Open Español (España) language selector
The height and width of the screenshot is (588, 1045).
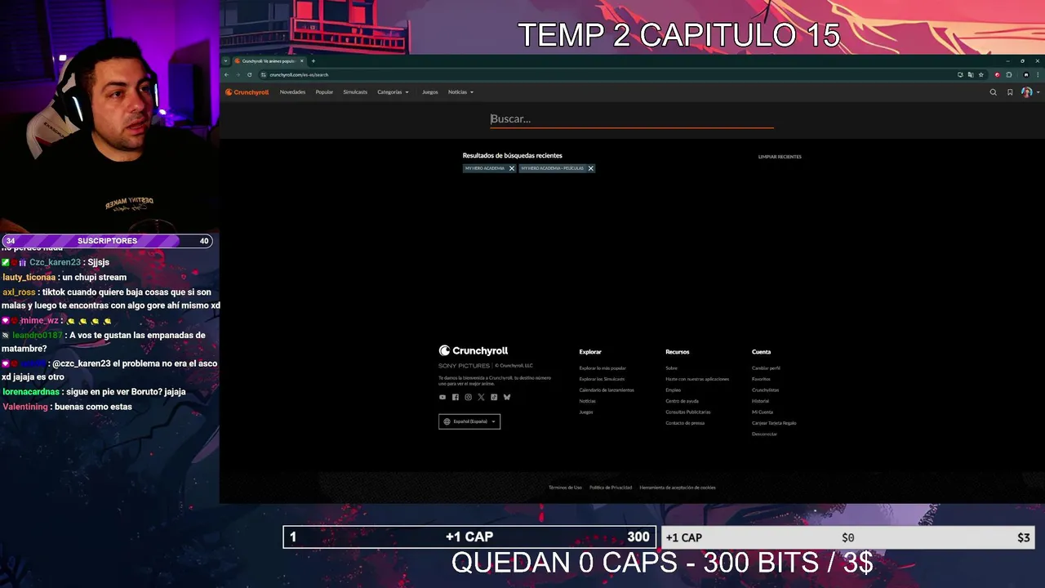469,421
